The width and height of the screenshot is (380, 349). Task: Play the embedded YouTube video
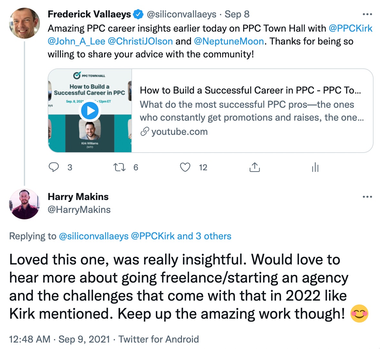(x=90, y=111)
